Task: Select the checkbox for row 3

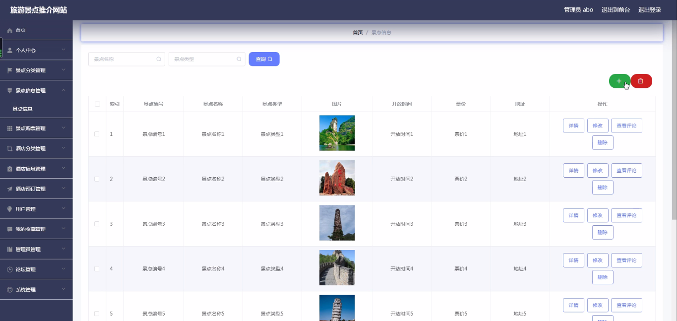Action: [x=97, y=224]
